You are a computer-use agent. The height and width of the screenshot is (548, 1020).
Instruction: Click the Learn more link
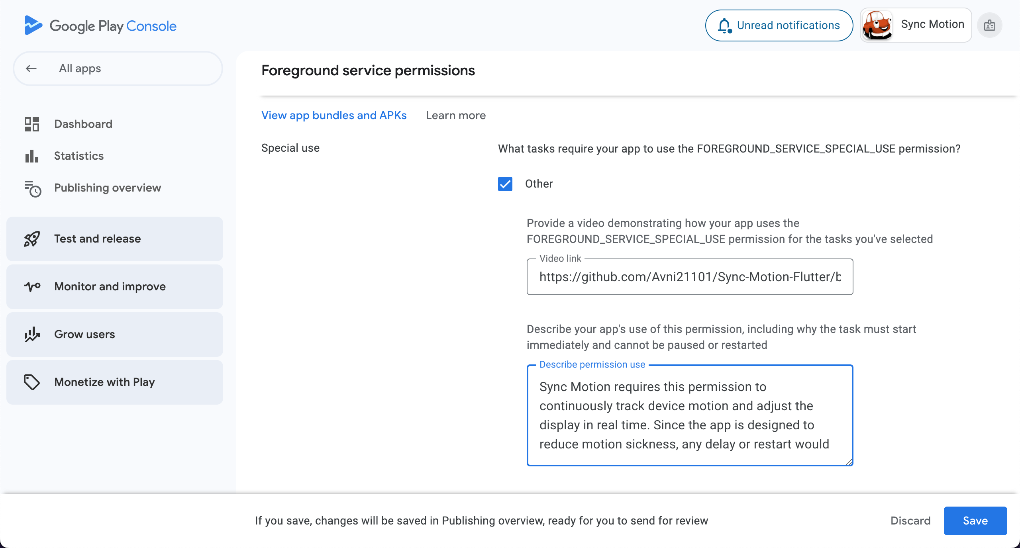coord(456,115)
